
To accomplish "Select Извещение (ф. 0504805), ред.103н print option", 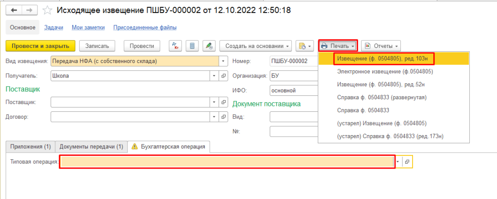I will (x=383, y=59).
